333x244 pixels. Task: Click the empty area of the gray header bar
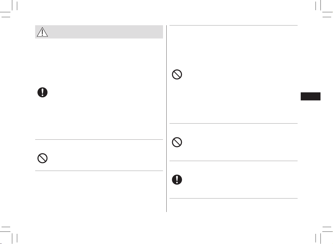click(105, 32)
